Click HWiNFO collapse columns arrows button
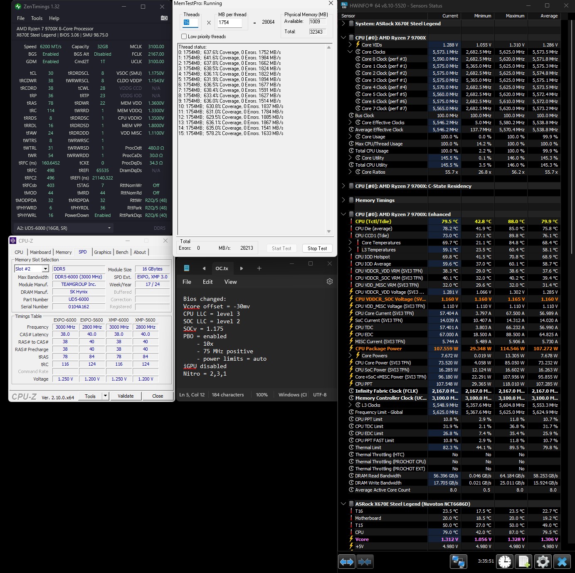This screenshot has height=573, width=575. 365,562
